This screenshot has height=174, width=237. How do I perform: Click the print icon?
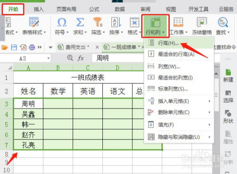click(x=32, y=47)
